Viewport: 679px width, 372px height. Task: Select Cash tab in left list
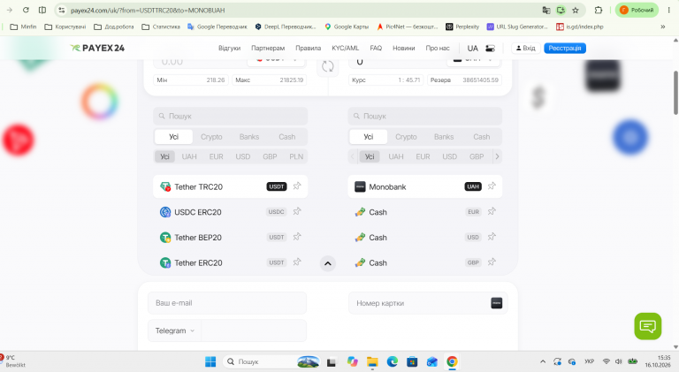(286, 137)
